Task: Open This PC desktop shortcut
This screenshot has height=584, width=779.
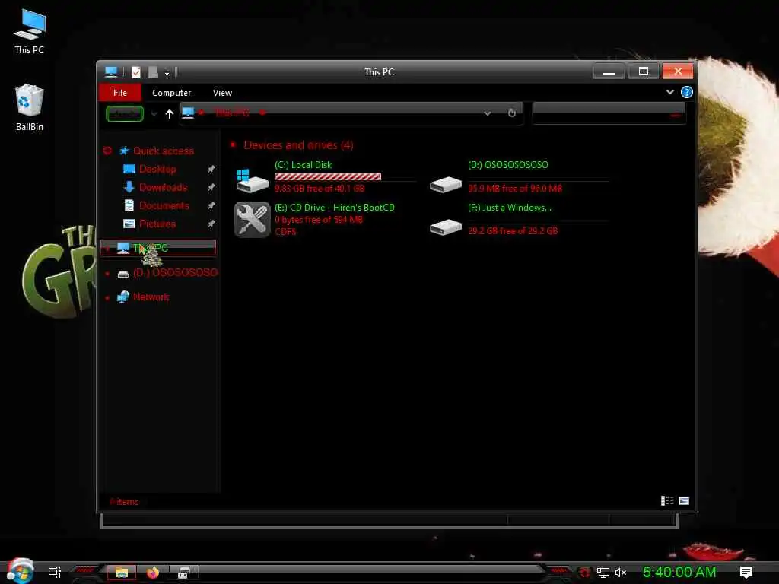Action: pos(30,31)
